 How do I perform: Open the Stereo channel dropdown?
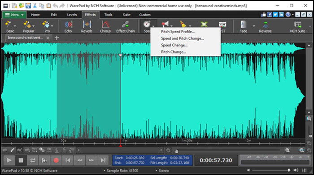162,171
